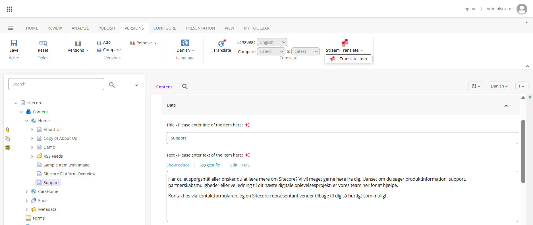Screen dimensions: 533x225
Task: Click the green package icon in the left gutter
Action: click(x=7, y=147)
